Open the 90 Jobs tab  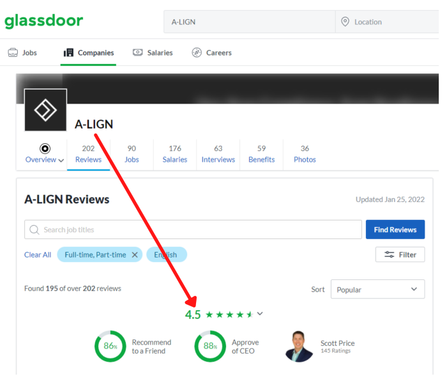pyautogui.click(x=132, y=154)
